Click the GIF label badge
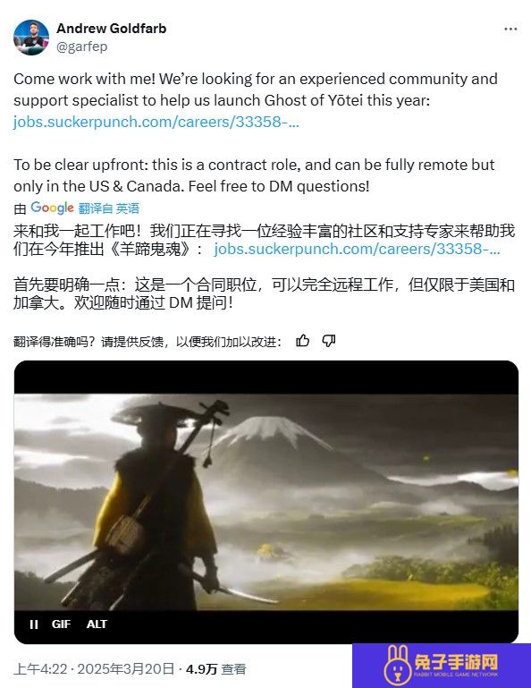This screenshot has width=531, height=688. click(61, 624)
